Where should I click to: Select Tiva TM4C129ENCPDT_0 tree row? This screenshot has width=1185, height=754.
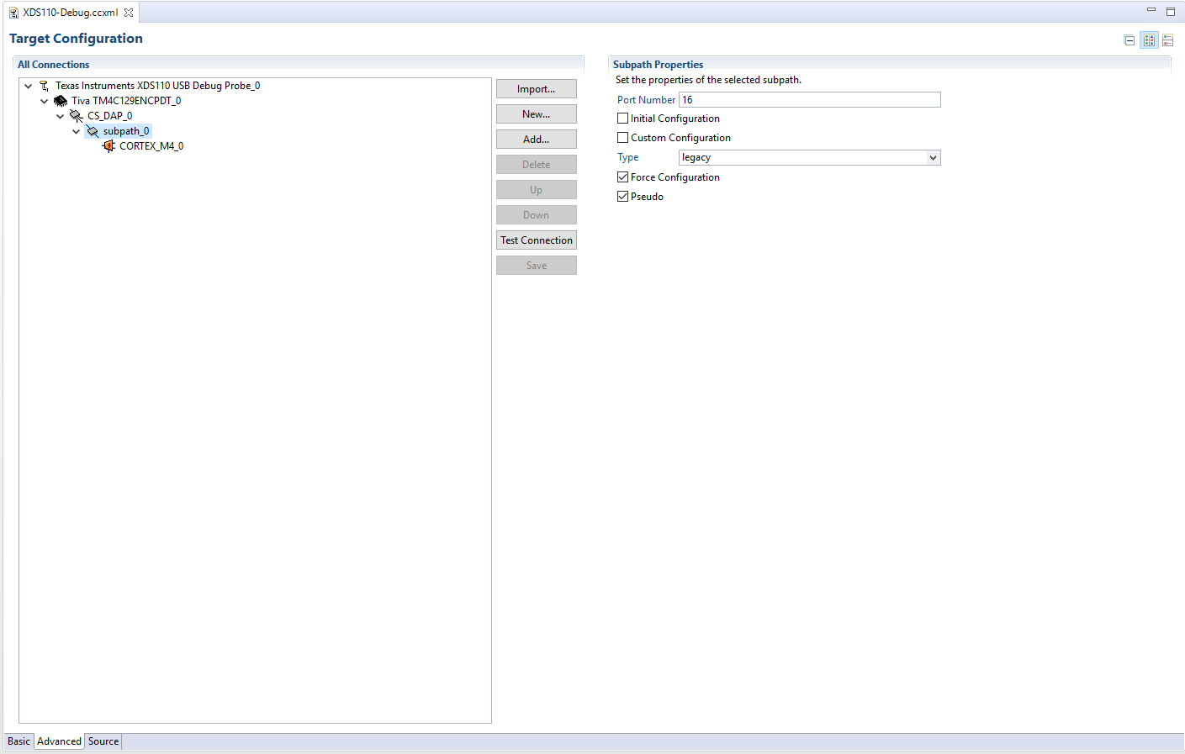click(x=126, y=101)
